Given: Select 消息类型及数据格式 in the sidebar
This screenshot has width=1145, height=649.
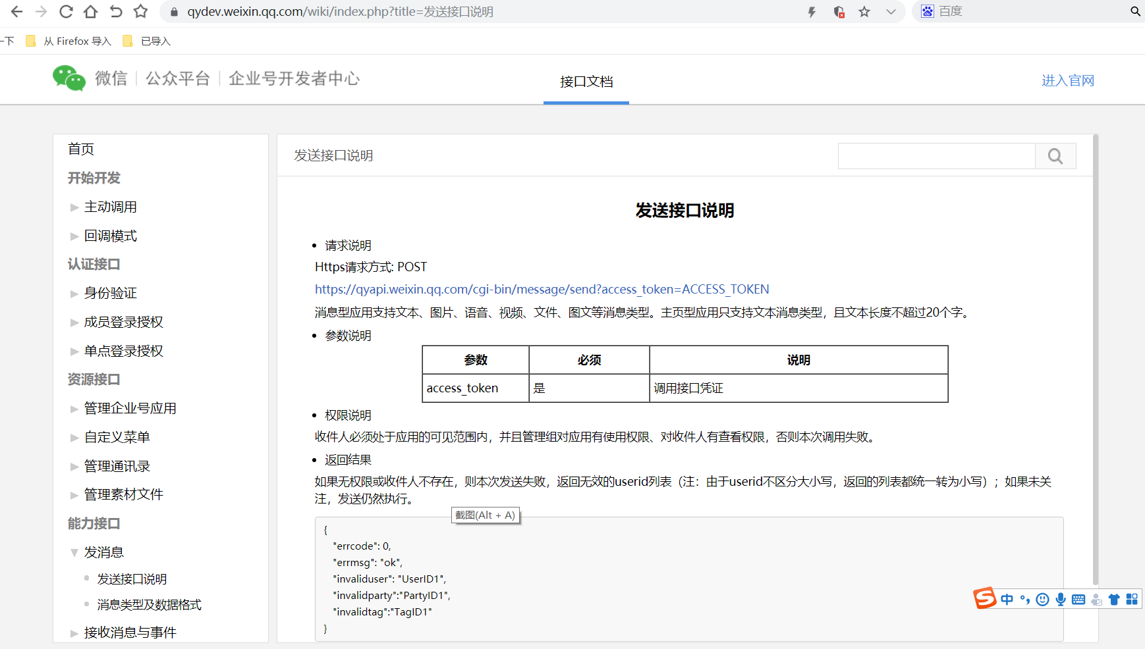Looking at the screenshot, I should tap(149, 604).
